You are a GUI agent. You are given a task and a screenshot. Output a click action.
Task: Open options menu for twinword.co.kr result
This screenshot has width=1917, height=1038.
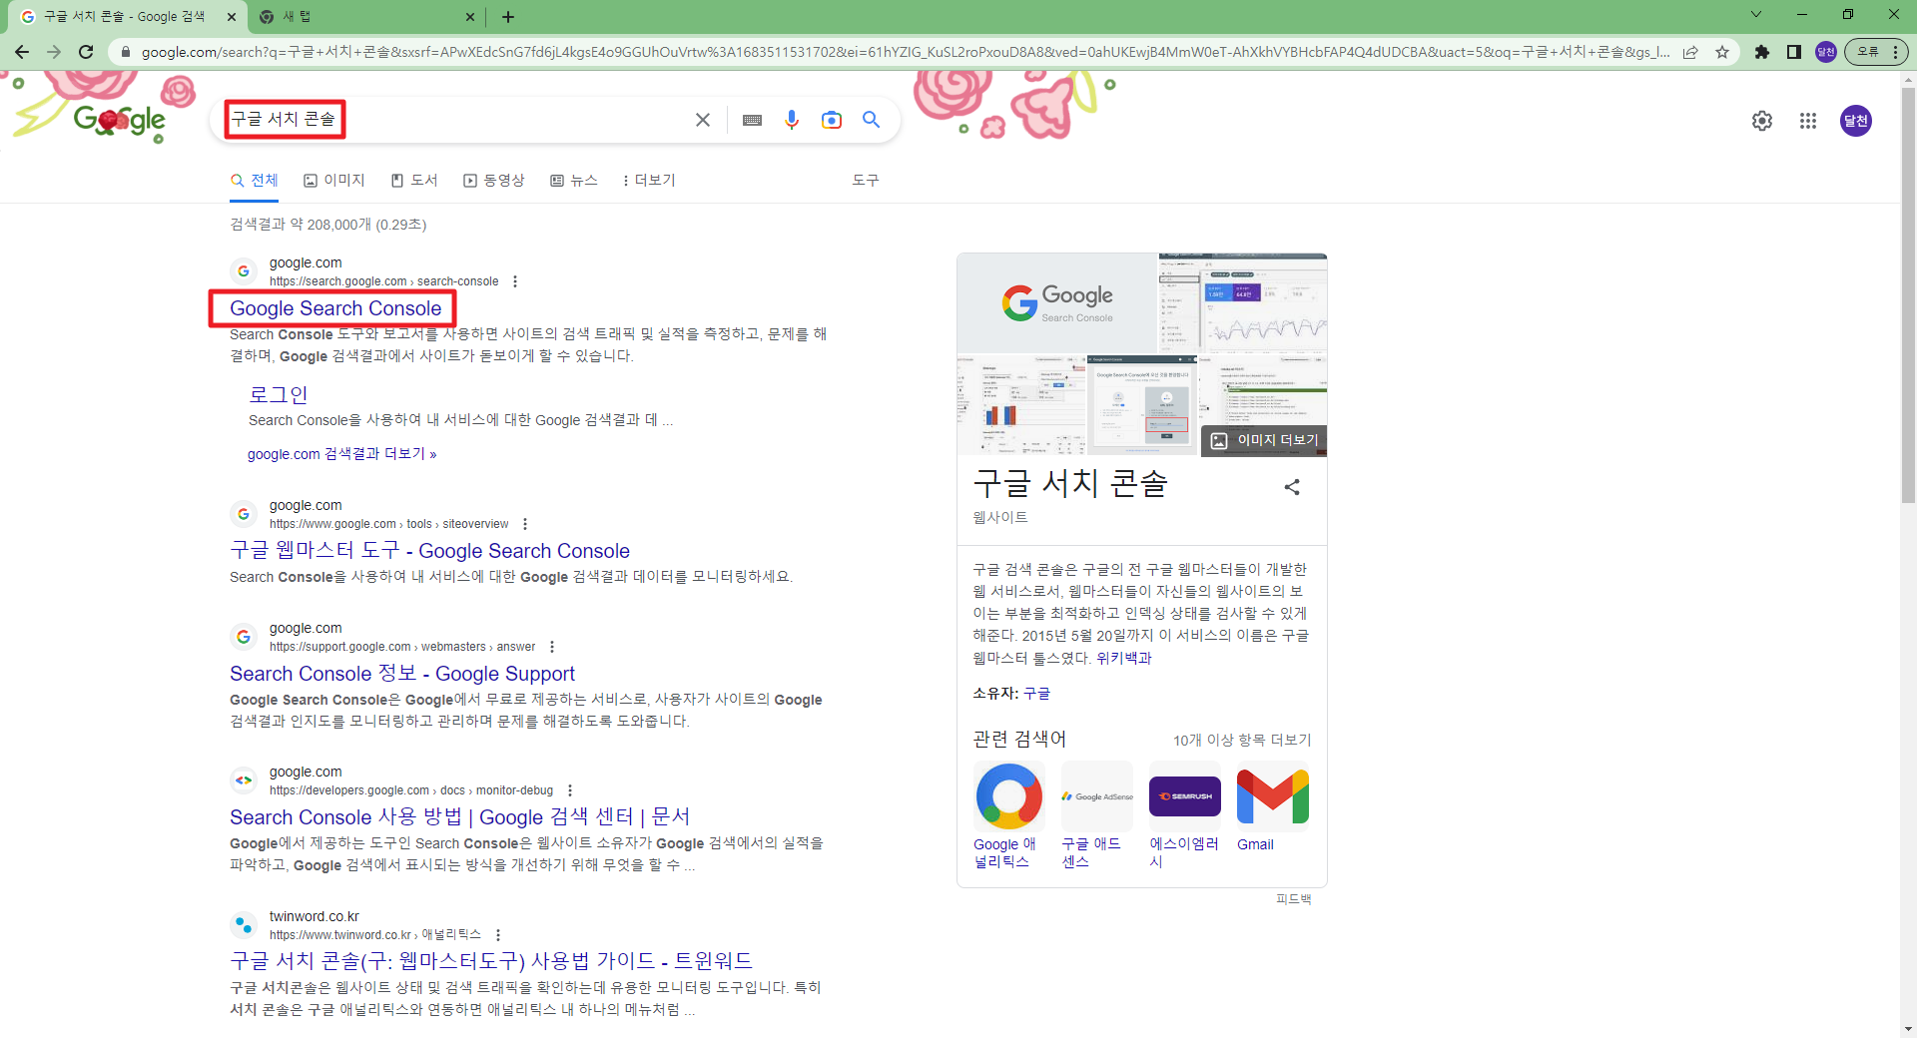point(498,935)
